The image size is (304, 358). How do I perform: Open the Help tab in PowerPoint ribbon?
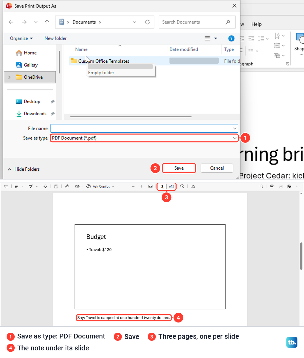click(x=256, y=24)
